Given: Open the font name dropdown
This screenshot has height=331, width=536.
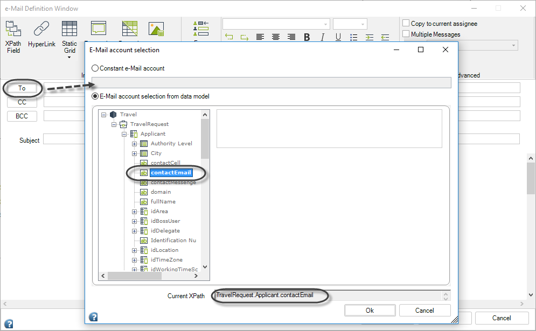Looking at the screenshot, I should (x=325, y=24).
